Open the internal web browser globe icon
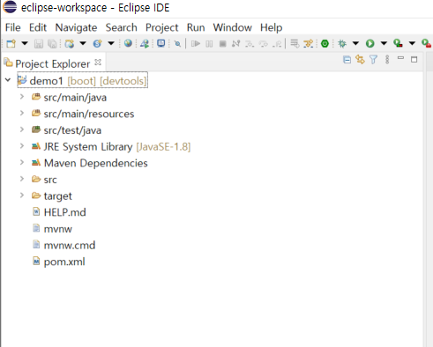433x347 pixels. click(128, 43)
